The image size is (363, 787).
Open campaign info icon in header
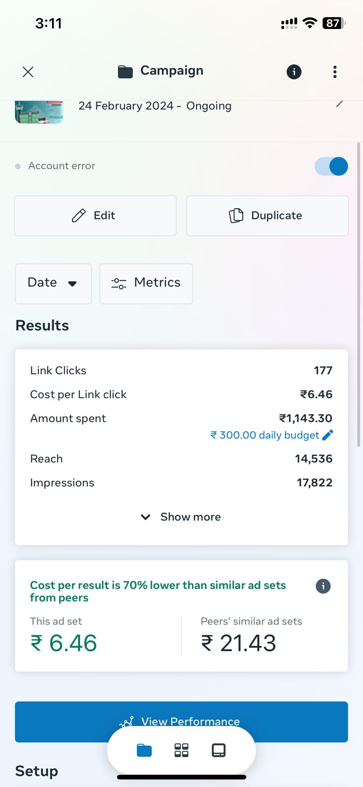[294, 72]
